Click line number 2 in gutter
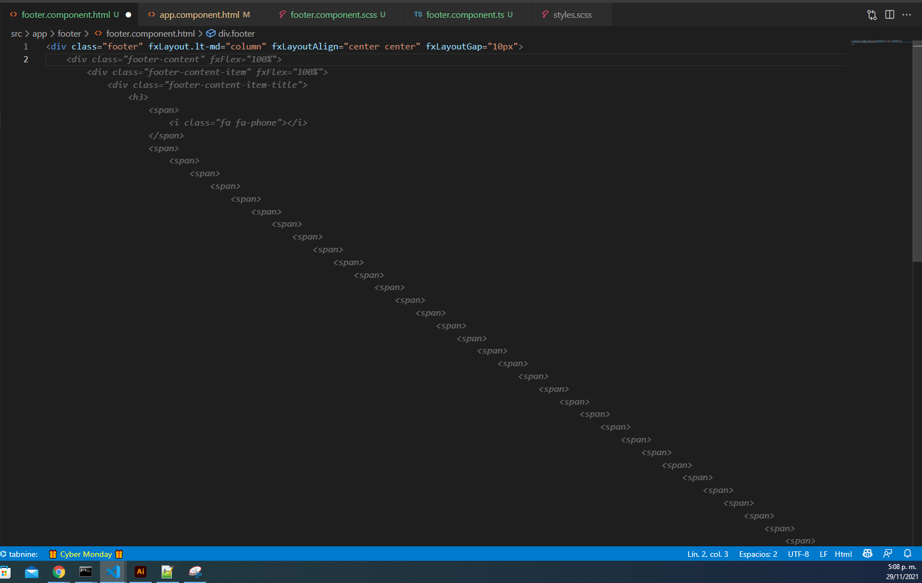922x583 pixels. (x=26, y=59)
